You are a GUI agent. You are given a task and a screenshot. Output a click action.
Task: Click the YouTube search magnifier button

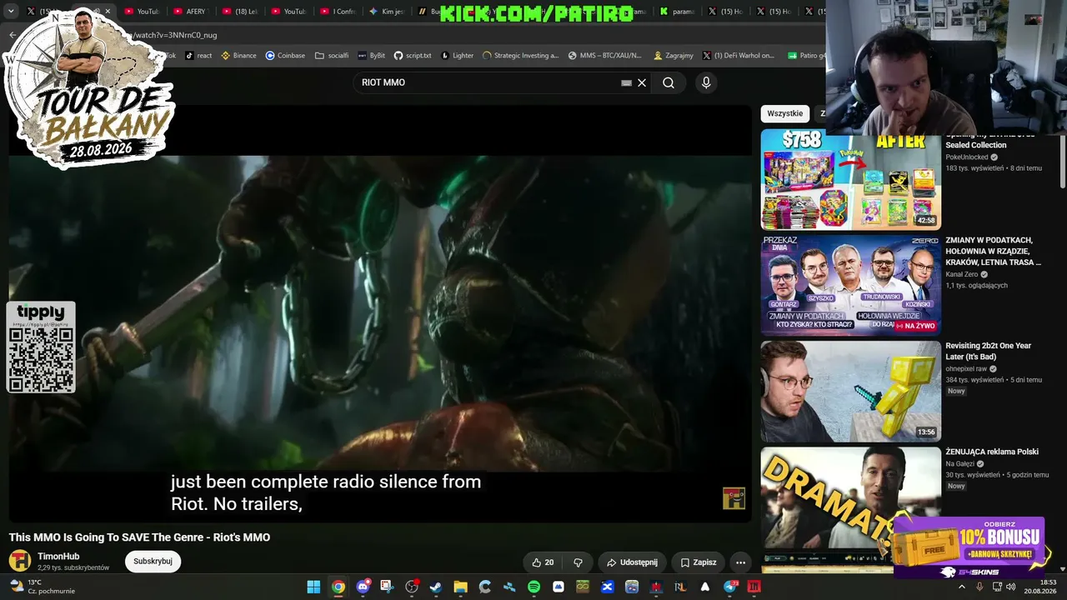pos(669,82)
